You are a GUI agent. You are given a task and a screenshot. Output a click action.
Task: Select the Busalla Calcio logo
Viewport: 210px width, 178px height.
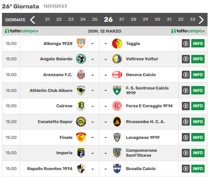pyautogui.click(x=117, y=169)
